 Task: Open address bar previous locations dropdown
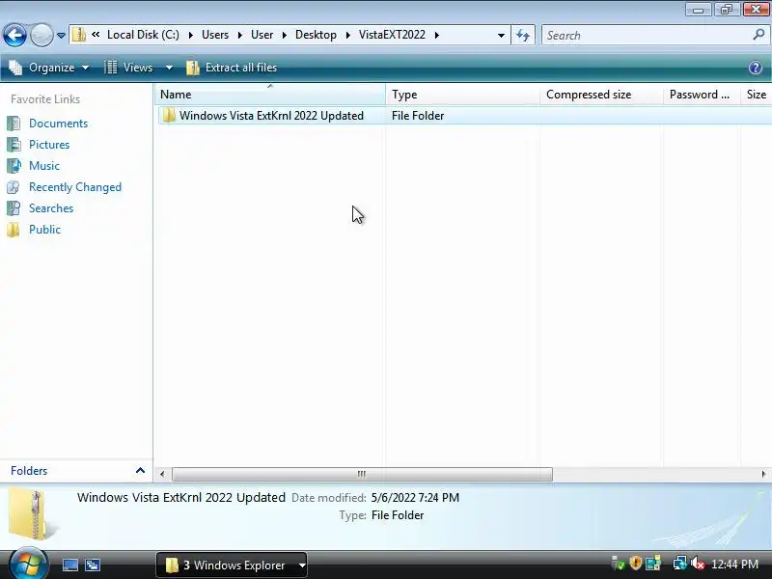coord(501,36)
